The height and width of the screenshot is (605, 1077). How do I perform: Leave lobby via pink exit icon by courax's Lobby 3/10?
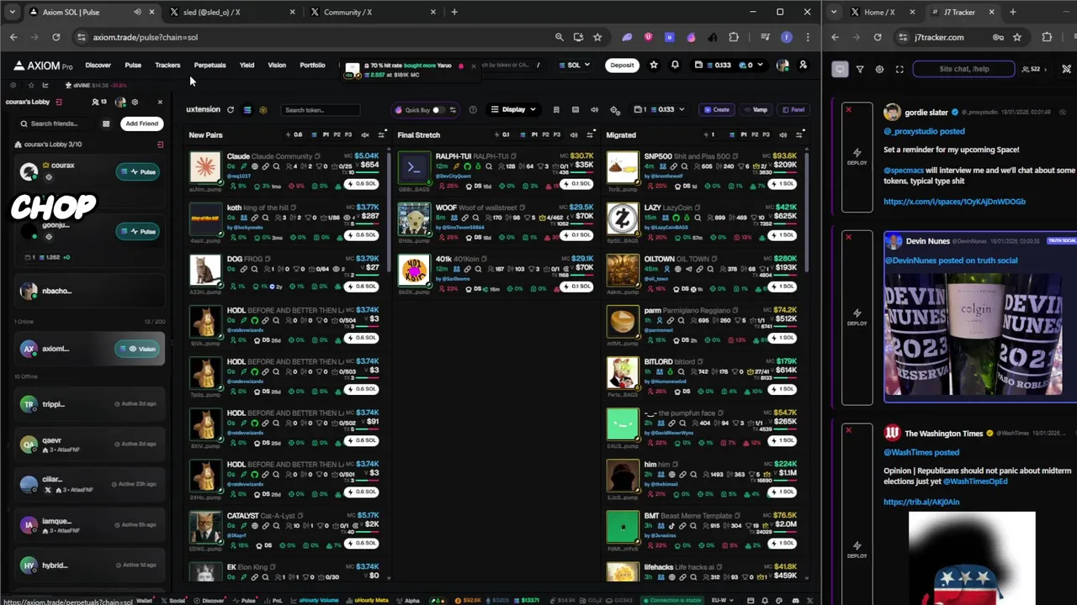coord(160,145)
